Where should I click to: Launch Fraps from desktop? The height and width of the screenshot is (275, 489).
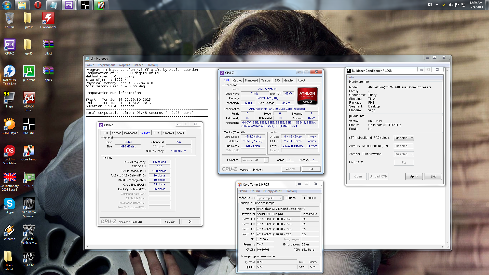(10, 100)
